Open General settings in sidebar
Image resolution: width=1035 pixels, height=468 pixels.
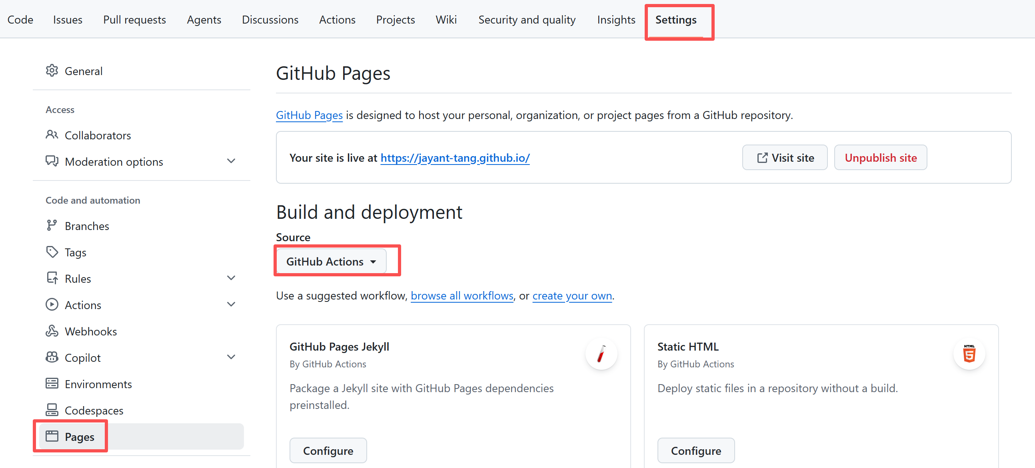(141, 71)
